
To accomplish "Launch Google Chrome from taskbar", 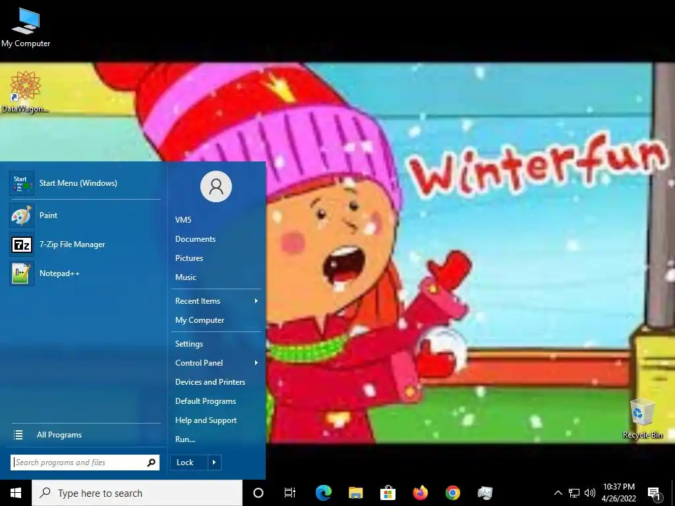I will 452,493.
